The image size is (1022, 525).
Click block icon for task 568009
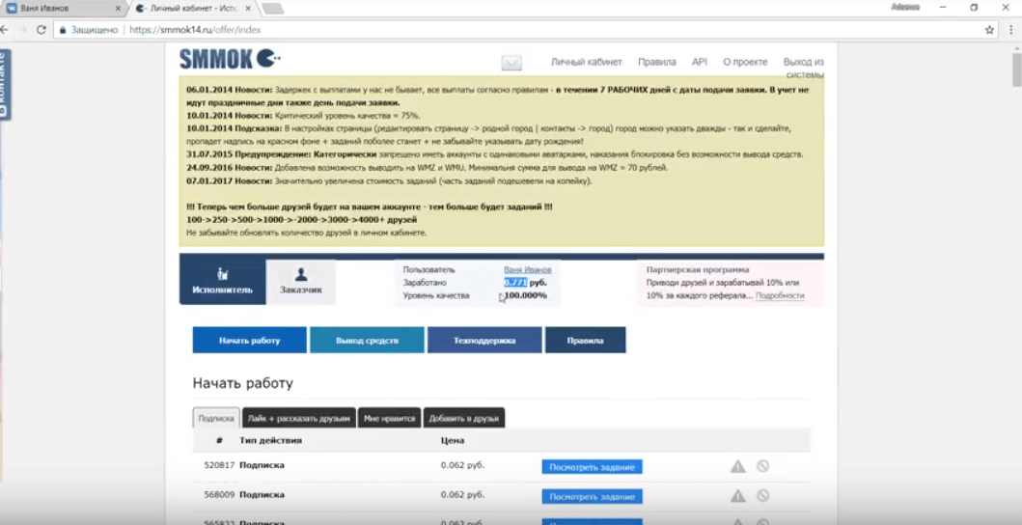762,496
